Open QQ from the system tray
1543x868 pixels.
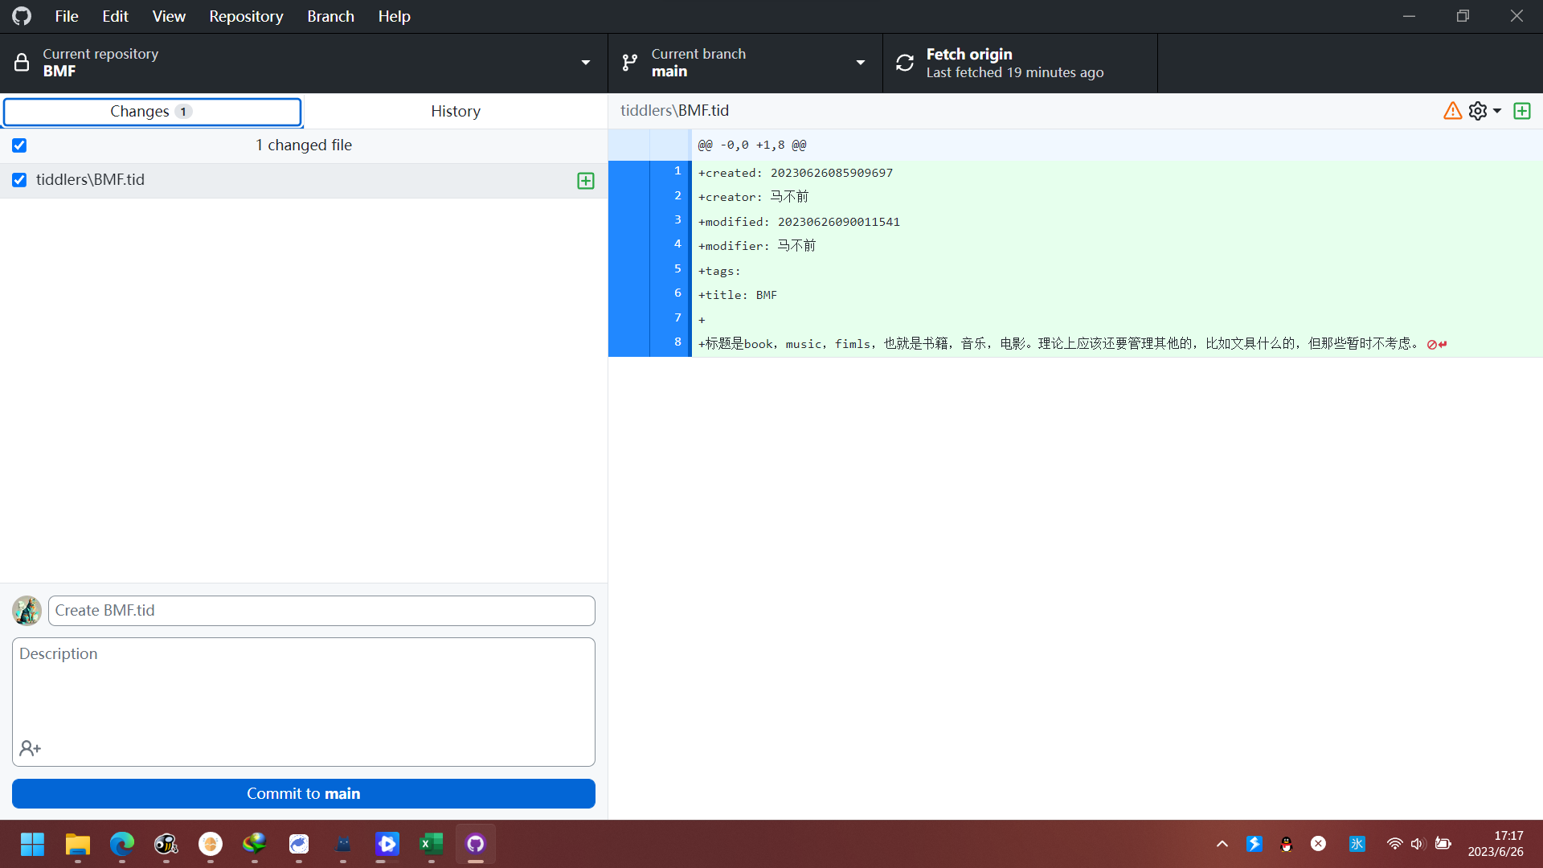pyautogui.click(x=1286, y=844)
